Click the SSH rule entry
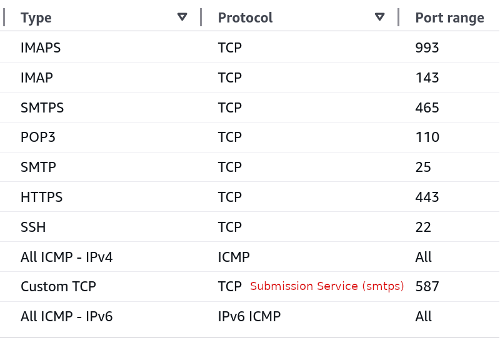Image resolution: width=500 pixels, height=340 pixels. [33, 227]
